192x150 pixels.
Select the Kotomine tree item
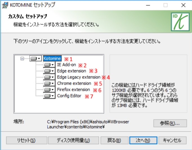(52, 59)
